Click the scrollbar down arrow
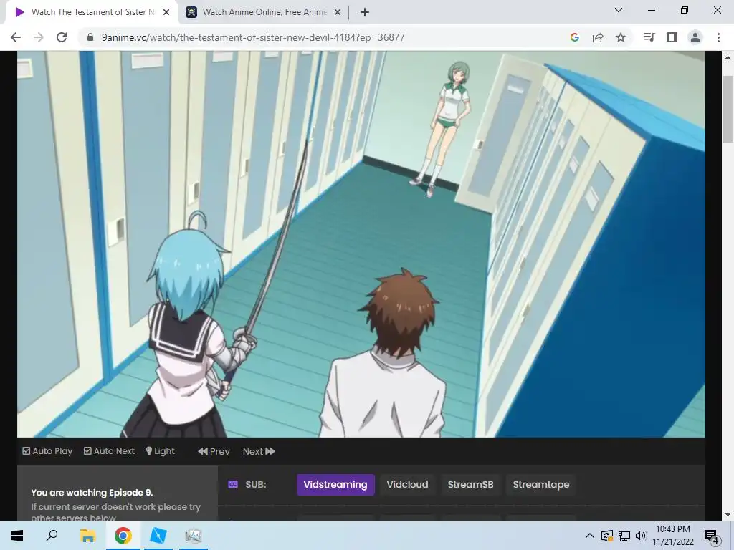The height and width of the screenshot is (550, 734). (728, 515)
